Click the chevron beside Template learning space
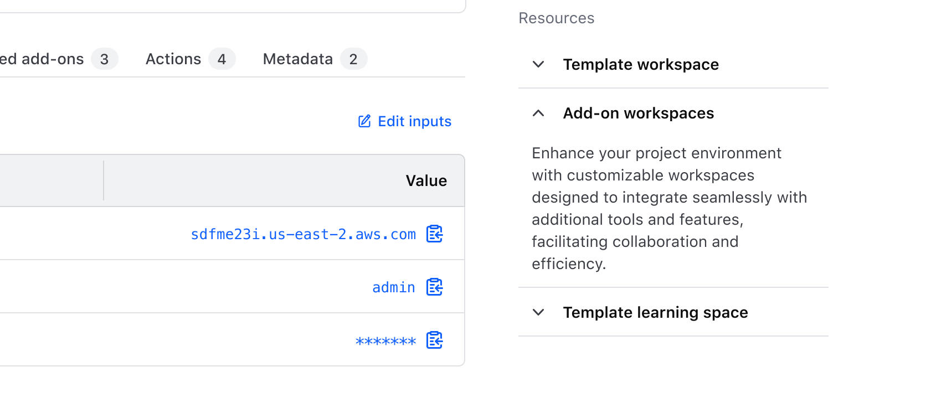 pos(538,312)
